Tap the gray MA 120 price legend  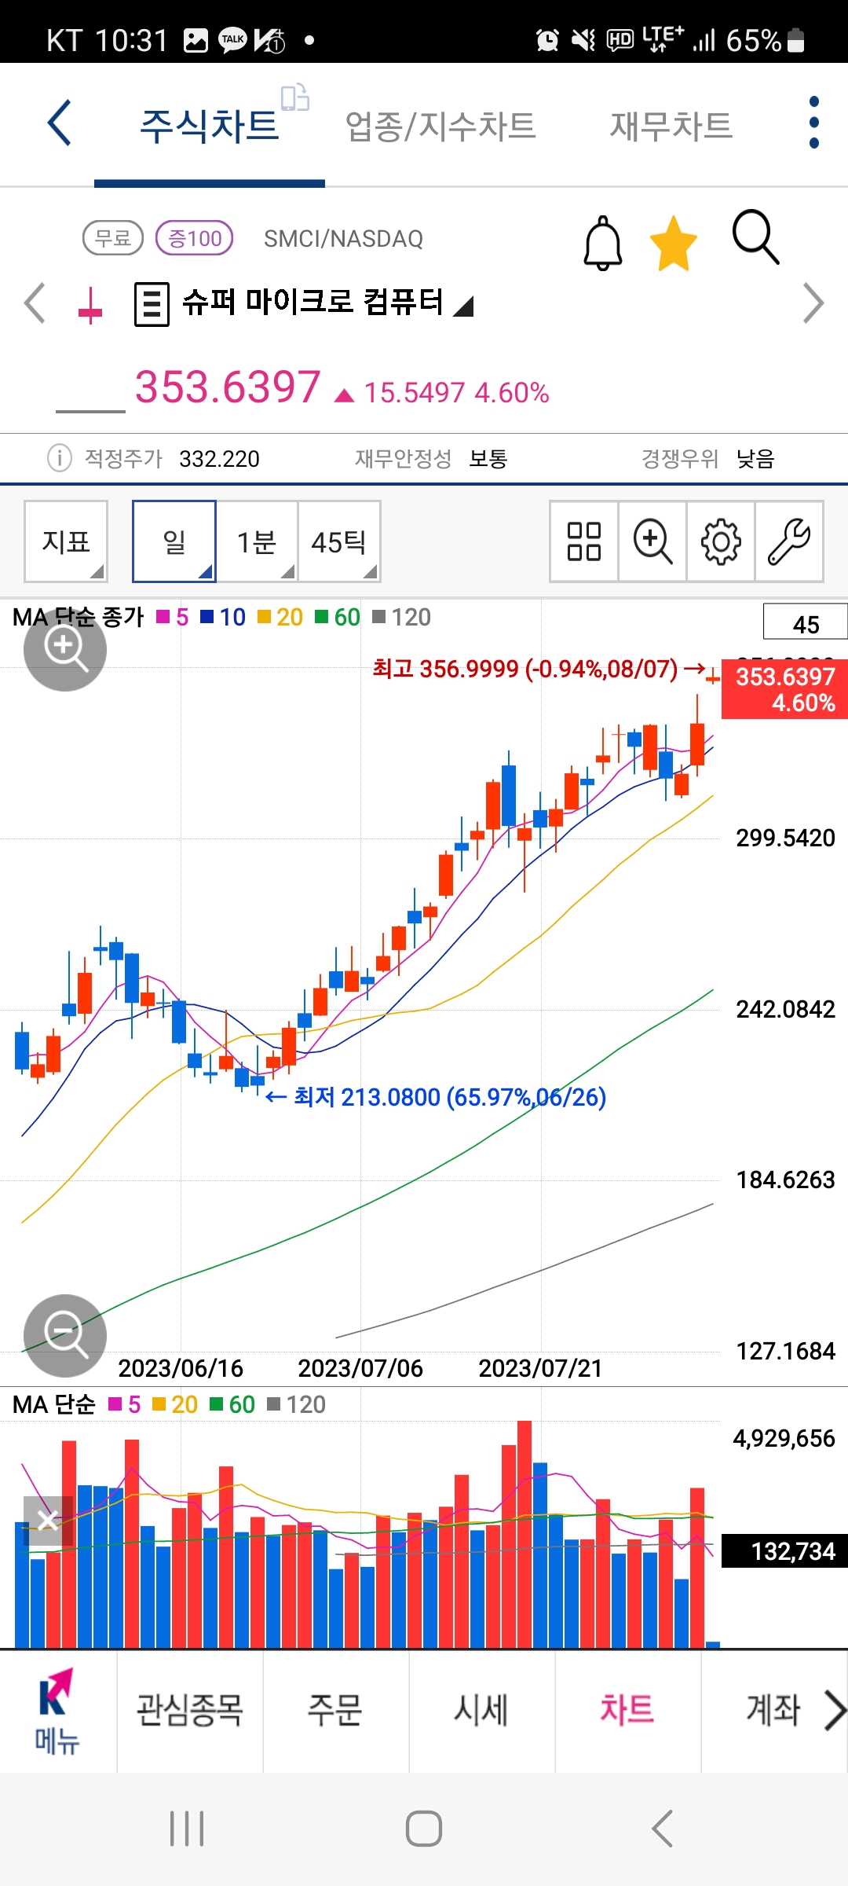[x=401, y=617]
